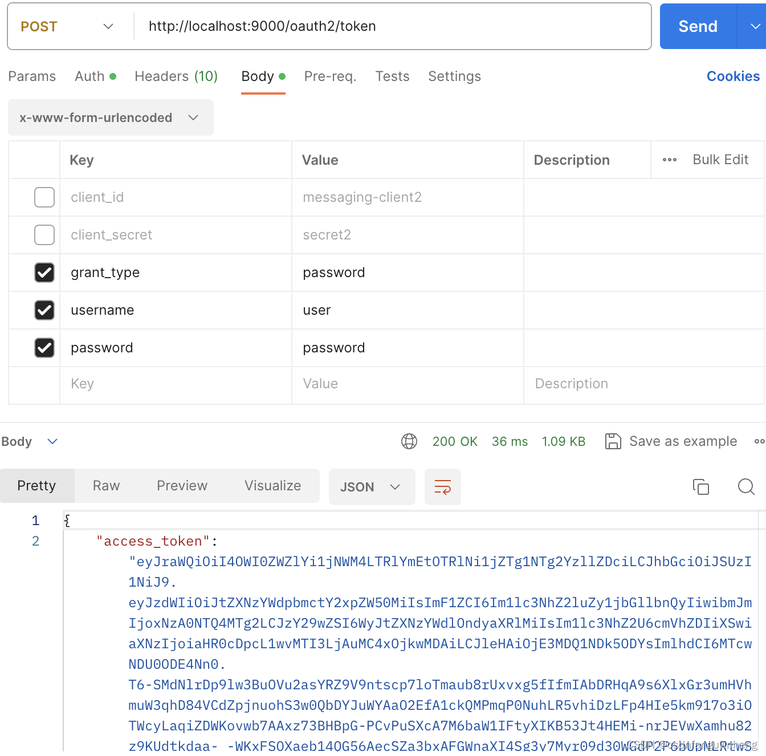Click the messaging-client2 value cell
The height and width of the screenshot is (756, 766).
coord(408,197)
